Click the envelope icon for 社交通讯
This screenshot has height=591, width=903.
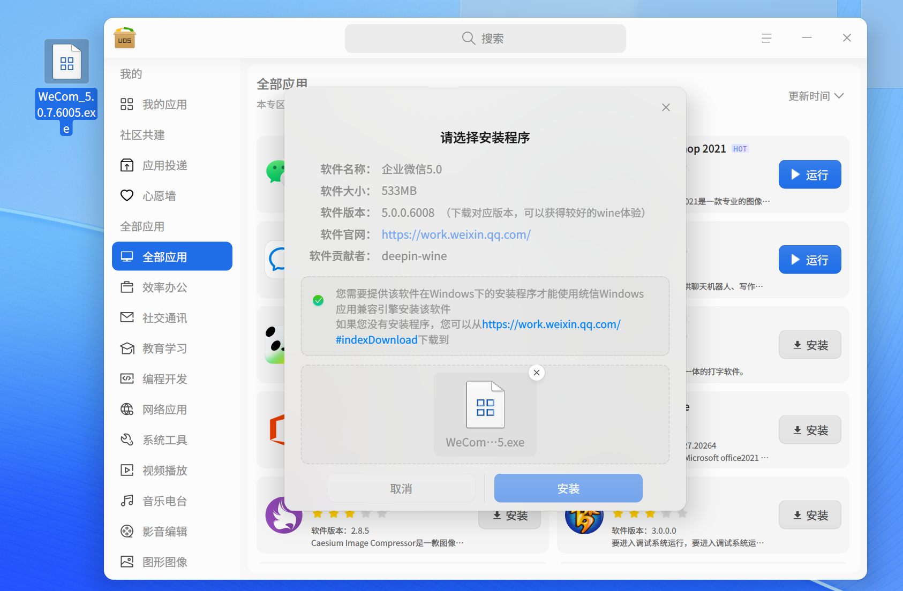[x=127, y=318]
